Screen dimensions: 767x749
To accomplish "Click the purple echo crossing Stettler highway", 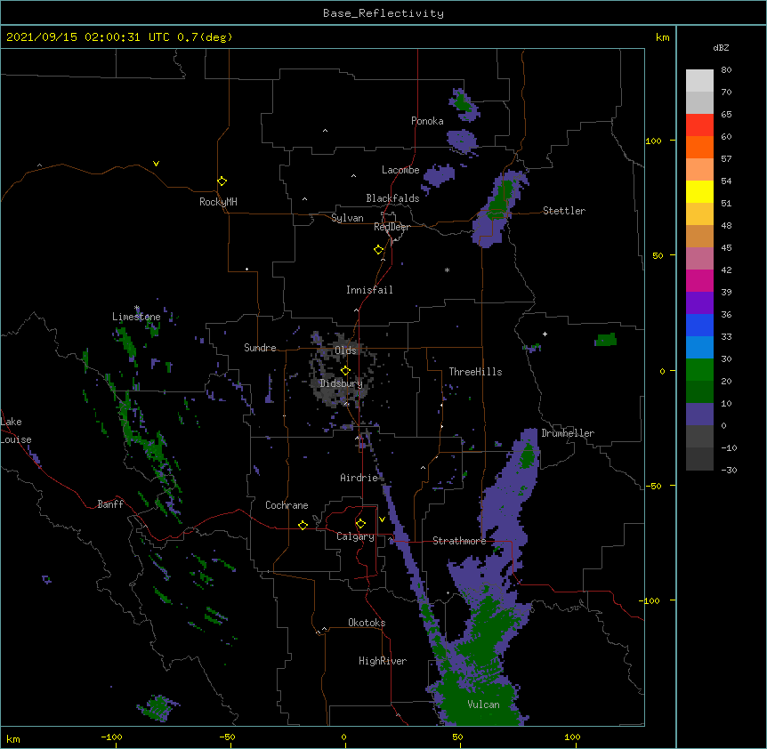I will (x=498, y=209).
